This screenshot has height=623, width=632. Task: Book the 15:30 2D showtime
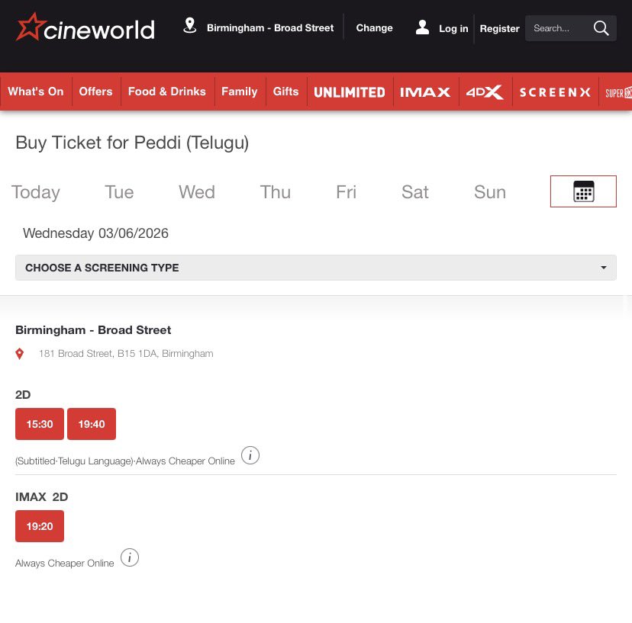40,424
